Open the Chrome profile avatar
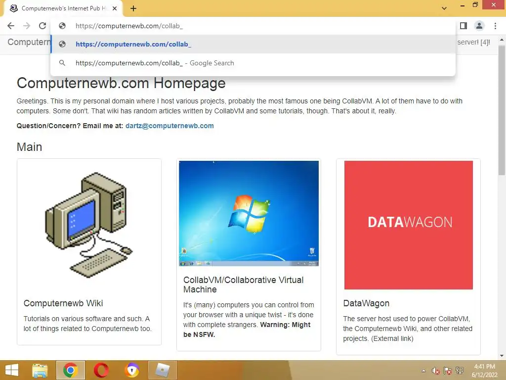Viewport: 506px width, 380px height. point(479,26)
